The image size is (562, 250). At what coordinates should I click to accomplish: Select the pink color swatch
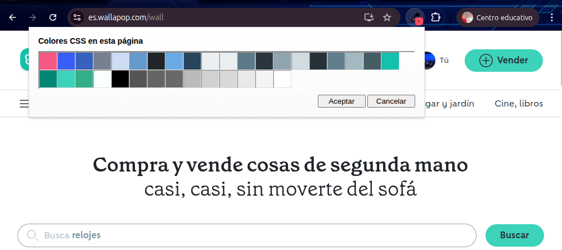[x=48, y=61]
